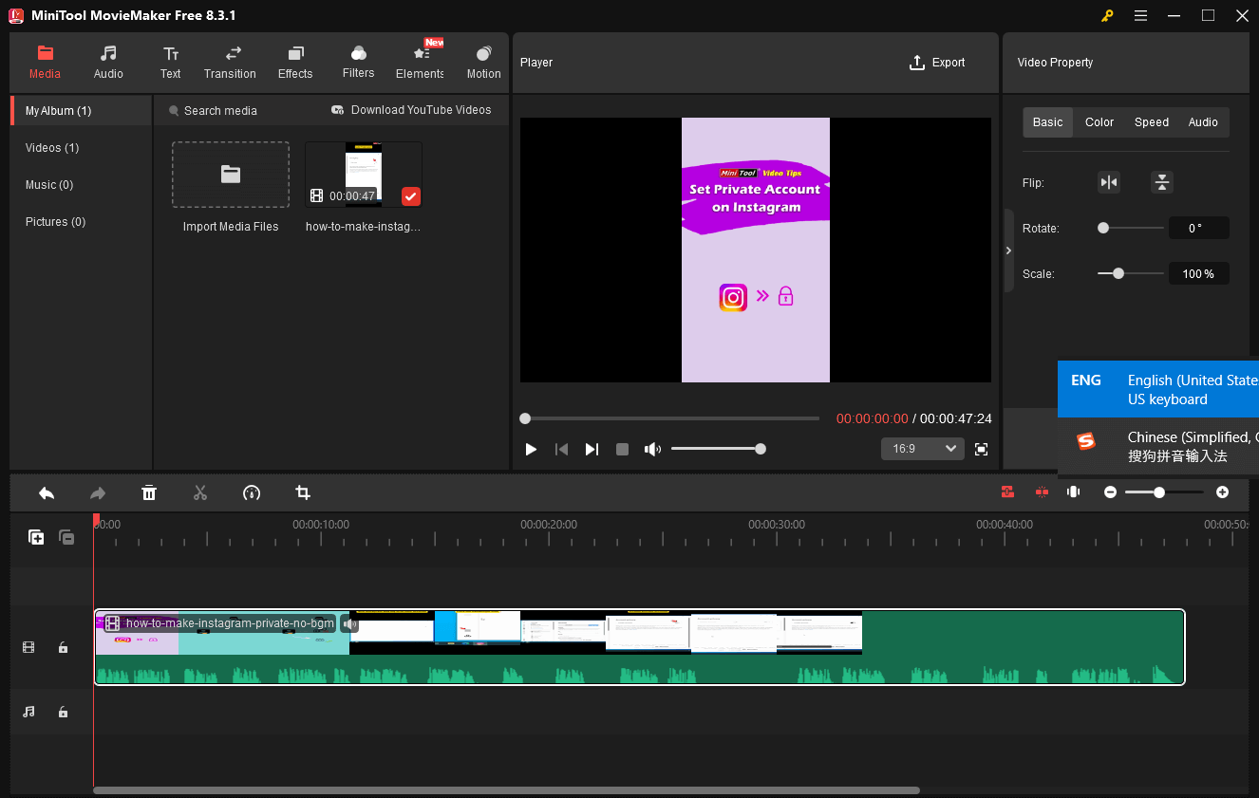Select the how-to-make-instag thumbnail in My Album
This screenshot has width=1259, height=798.
pos(363,174)
